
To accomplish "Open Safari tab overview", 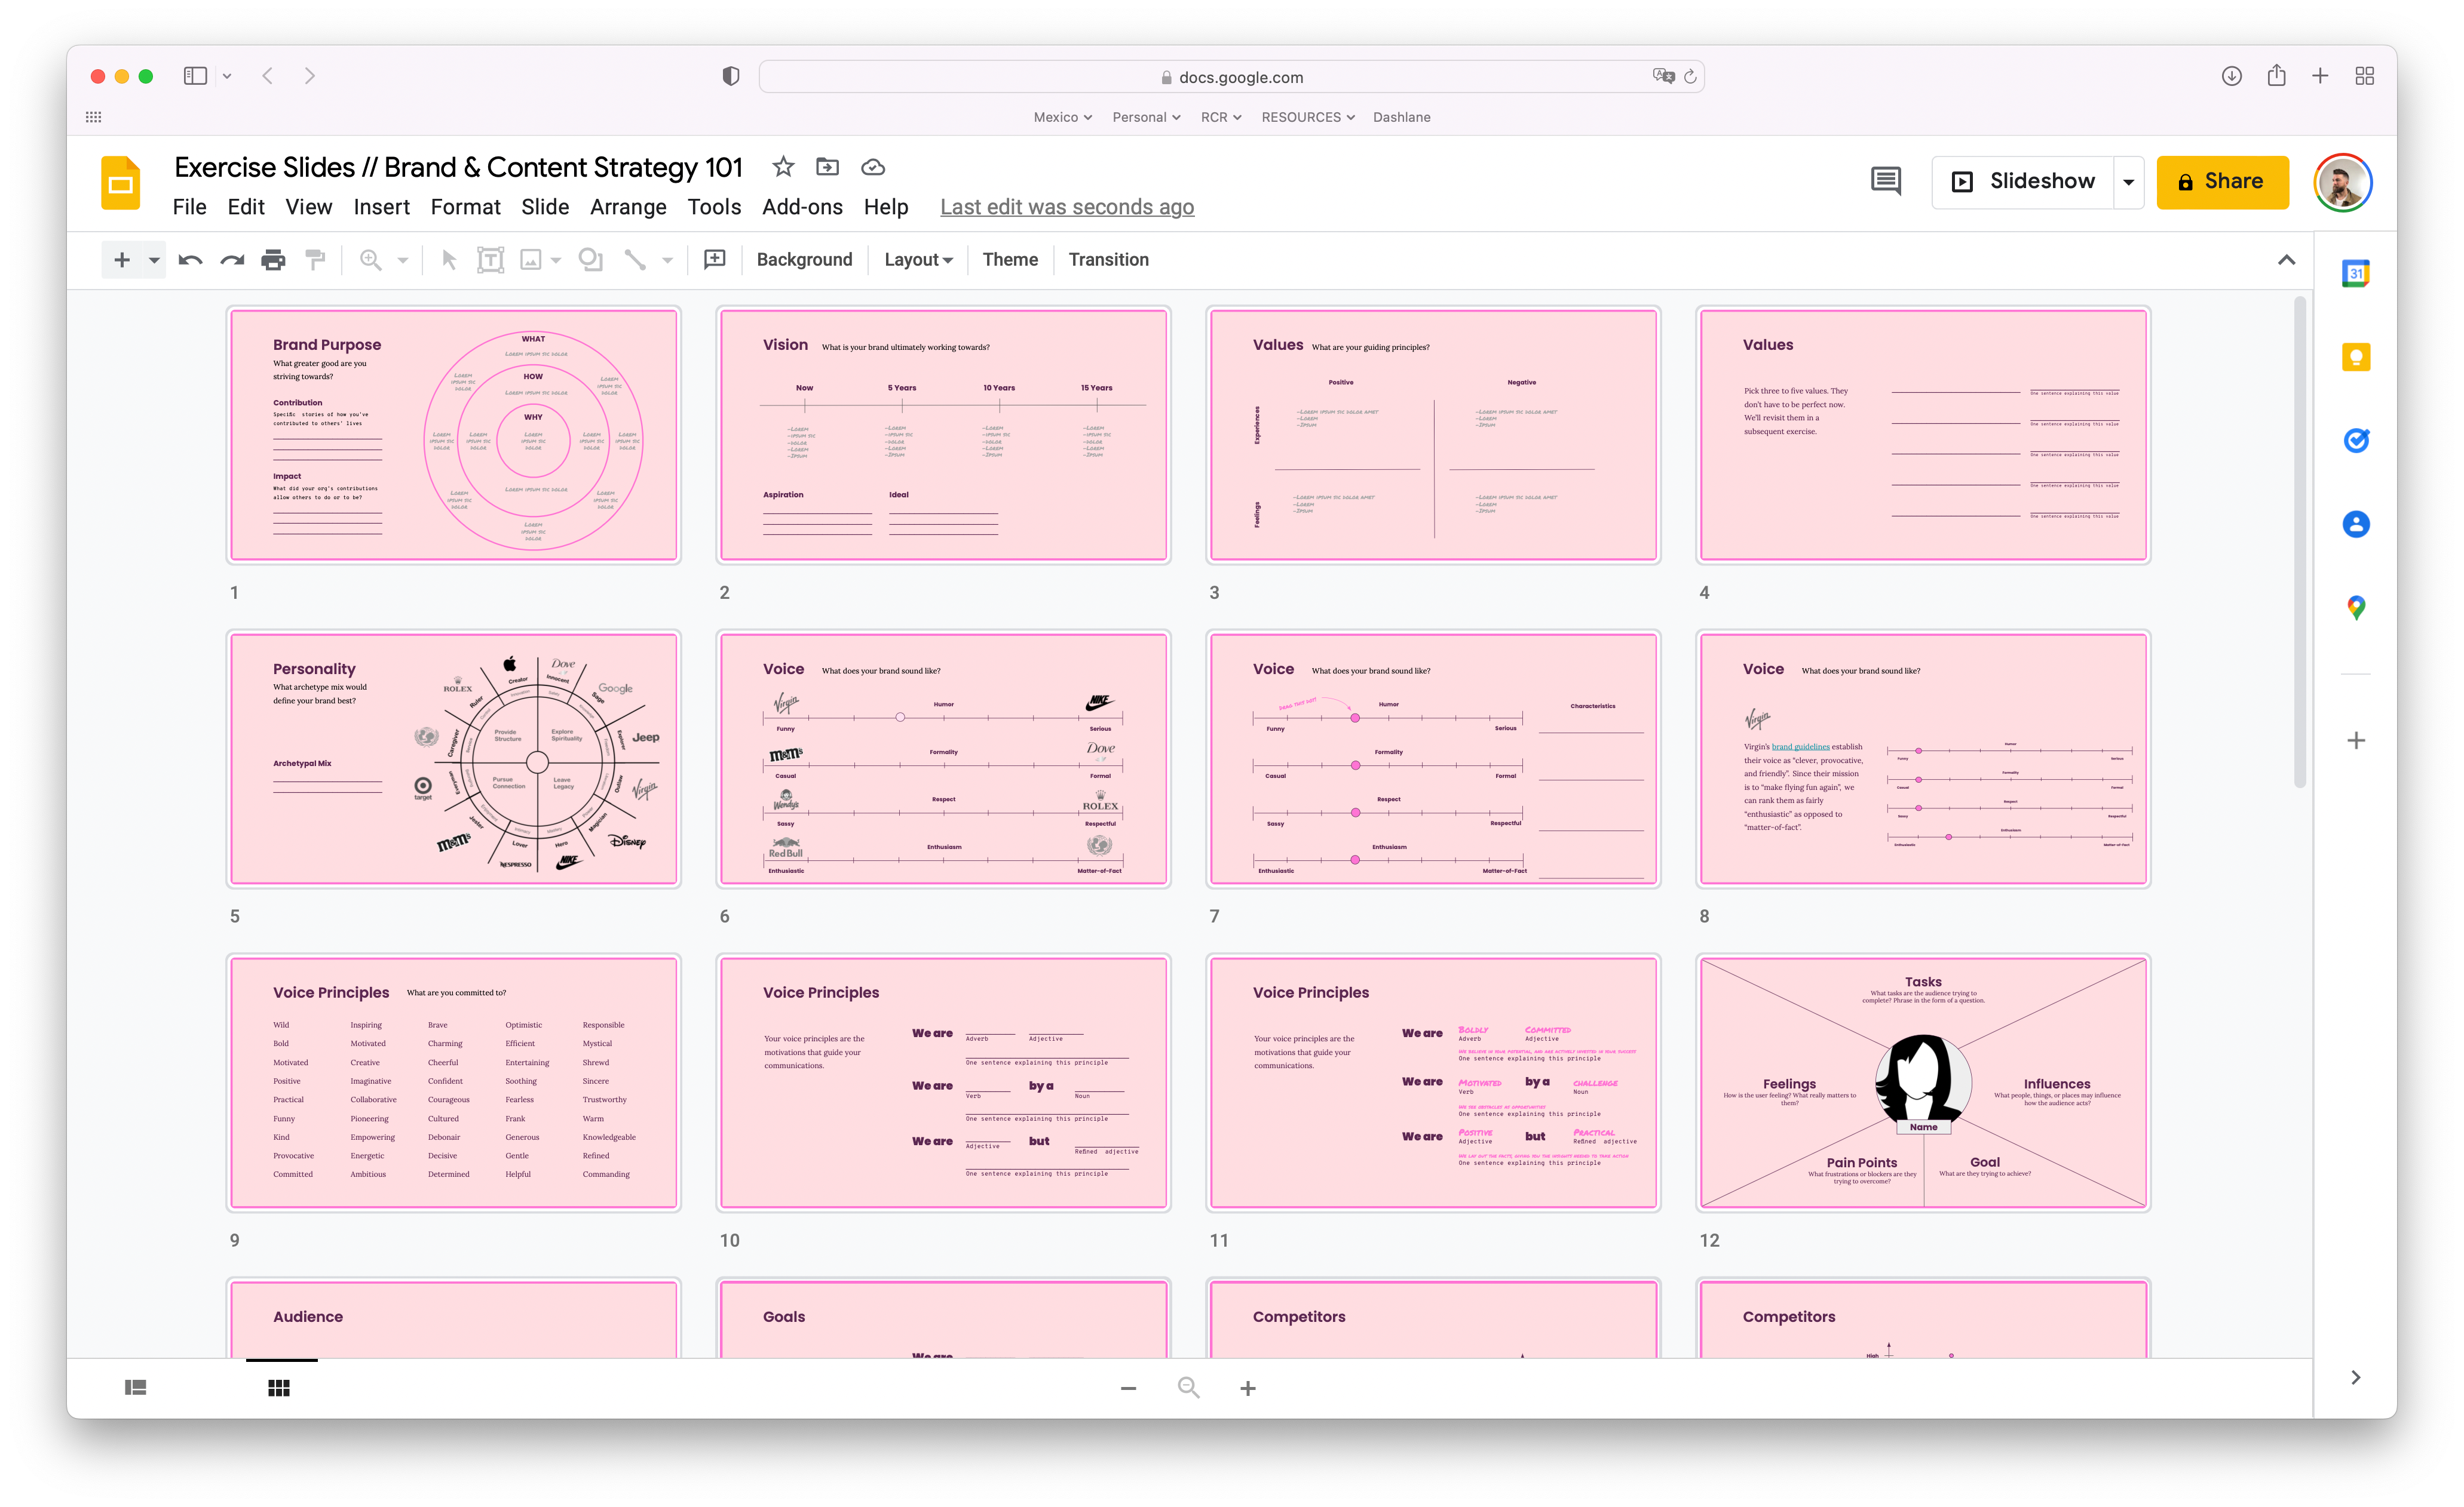I will (x=2364, y=76).
